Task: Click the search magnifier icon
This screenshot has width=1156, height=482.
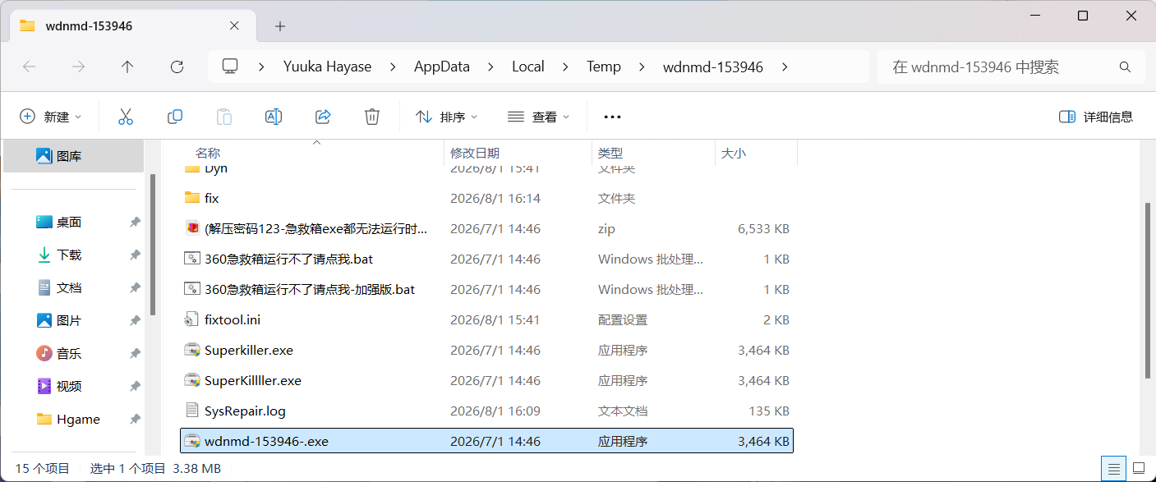Action: [1126, 67]
